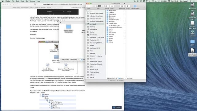The height and width of the screenshot is (111, 197).
Task: Click the Share button in Finder toolbar
Action: [112, 6]
